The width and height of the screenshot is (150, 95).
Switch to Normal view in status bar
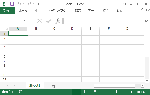coord(76,92)
